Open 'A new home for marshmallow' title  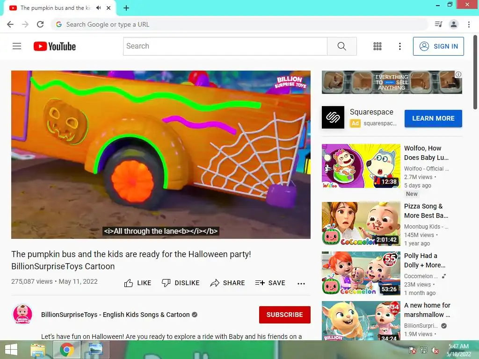click(428, 310)
